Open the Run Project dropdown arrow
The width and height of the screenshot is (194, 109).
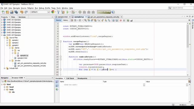pos(70,12)
